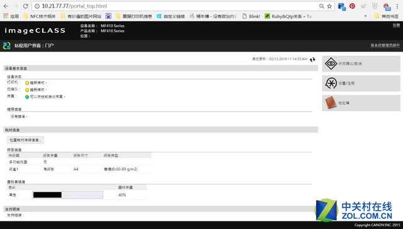The image size is (403, 229).
Task: Open the Status Monitor/Cancel eye icon
Action: tap(331, 63)
